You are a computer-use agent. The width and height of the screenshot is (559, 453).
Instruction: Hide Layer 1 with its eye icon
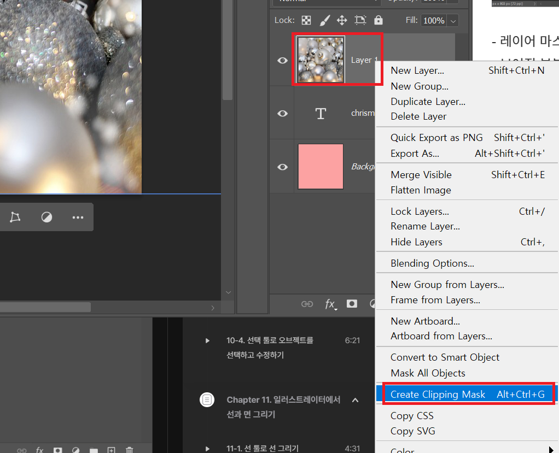(x=283, y=61)
